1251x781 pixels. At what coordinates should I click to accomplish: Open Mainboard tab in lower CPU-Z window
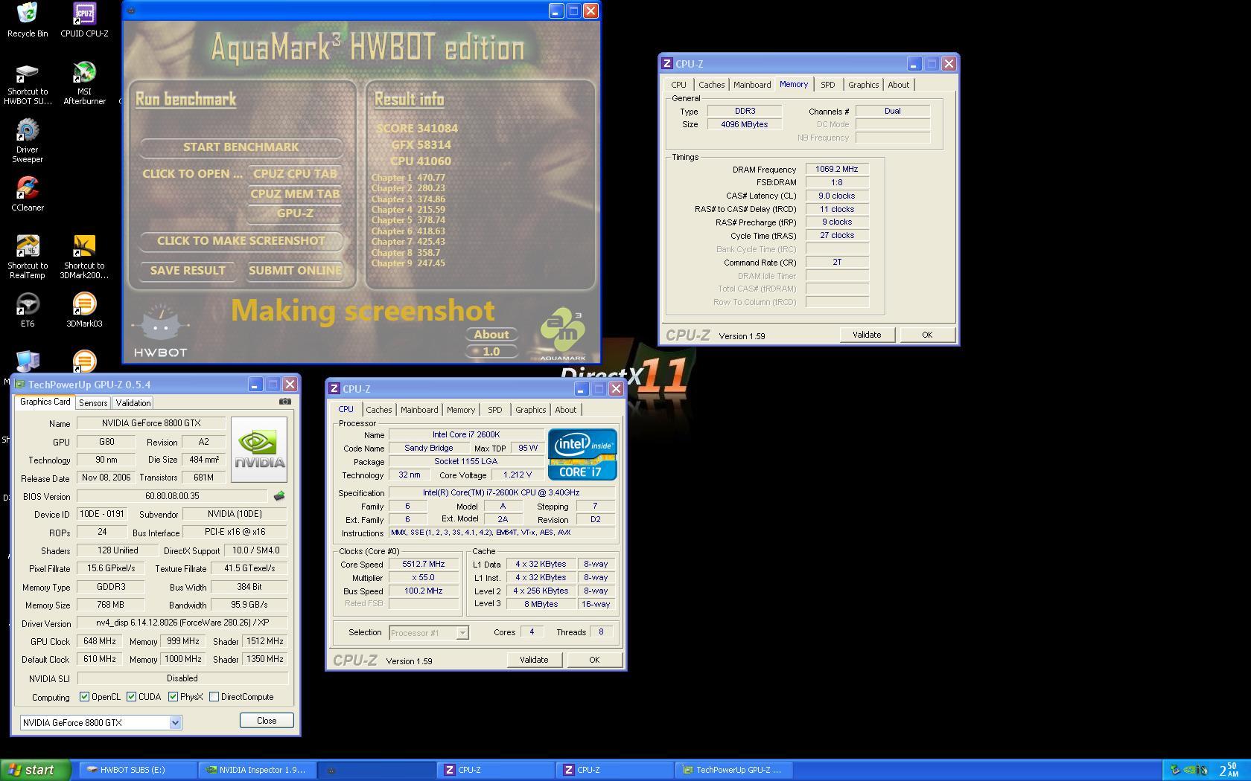[x=419, y=410]
